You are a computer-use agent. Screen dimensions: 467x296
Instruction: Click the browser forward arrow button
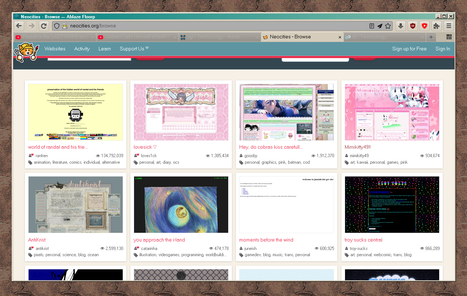tap(31, 26)
